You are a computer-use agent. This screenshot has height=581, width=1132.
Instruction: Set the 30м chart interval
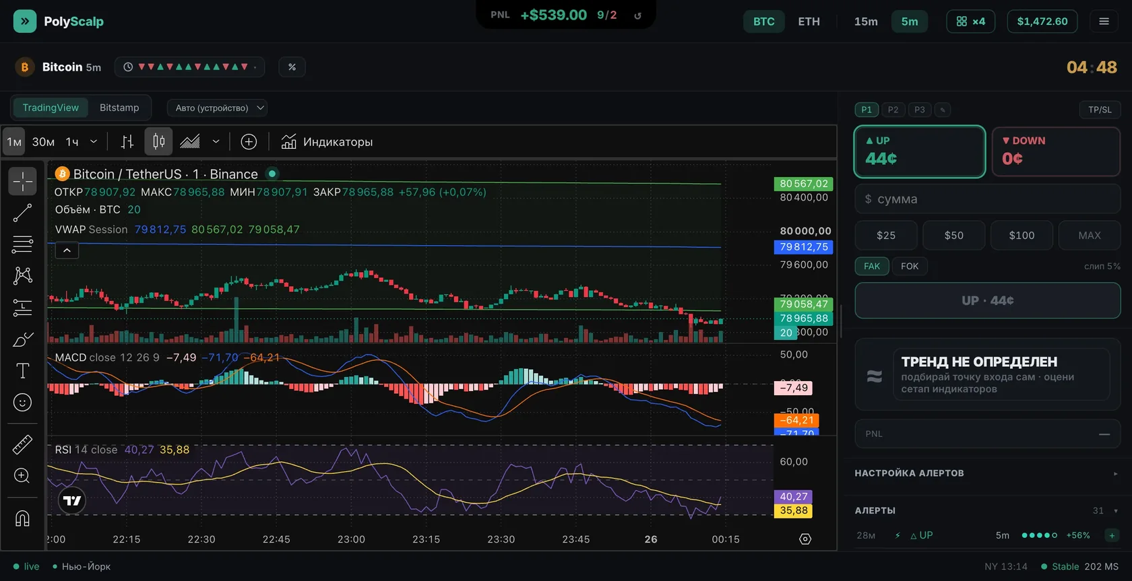click(x=43, y=141)
